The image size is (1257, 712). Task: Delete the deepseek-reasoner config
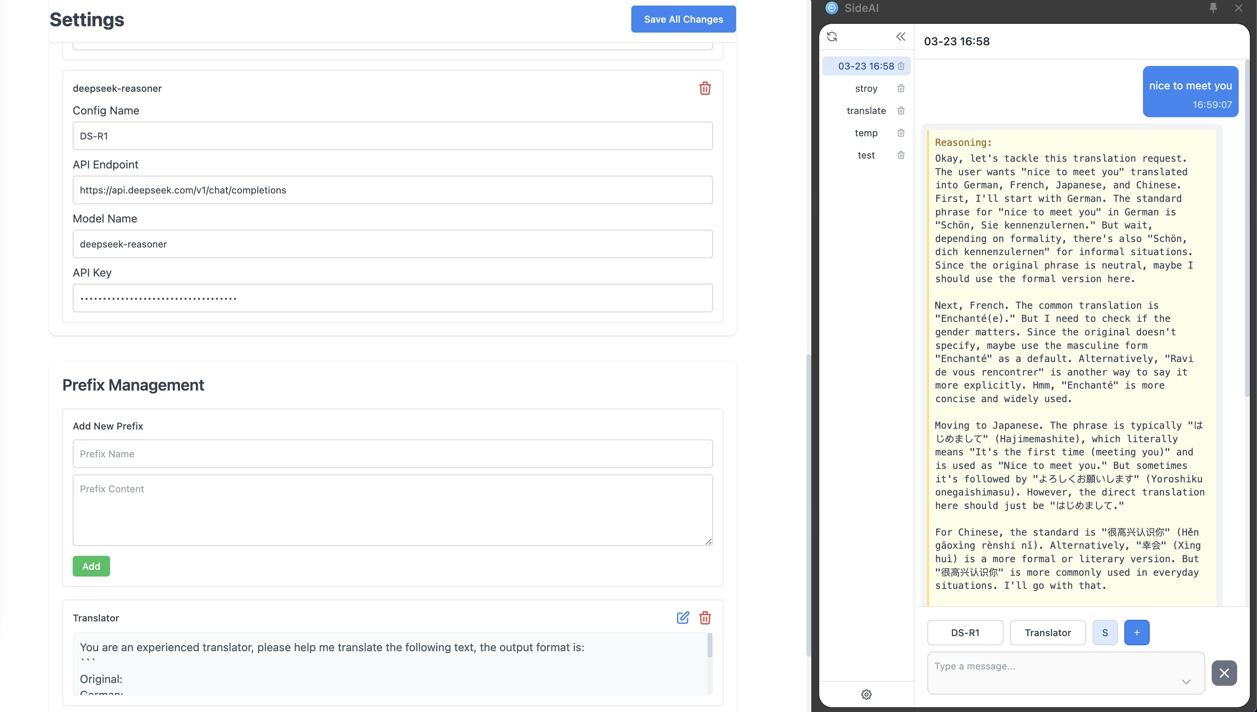click(x=704, y=89)
